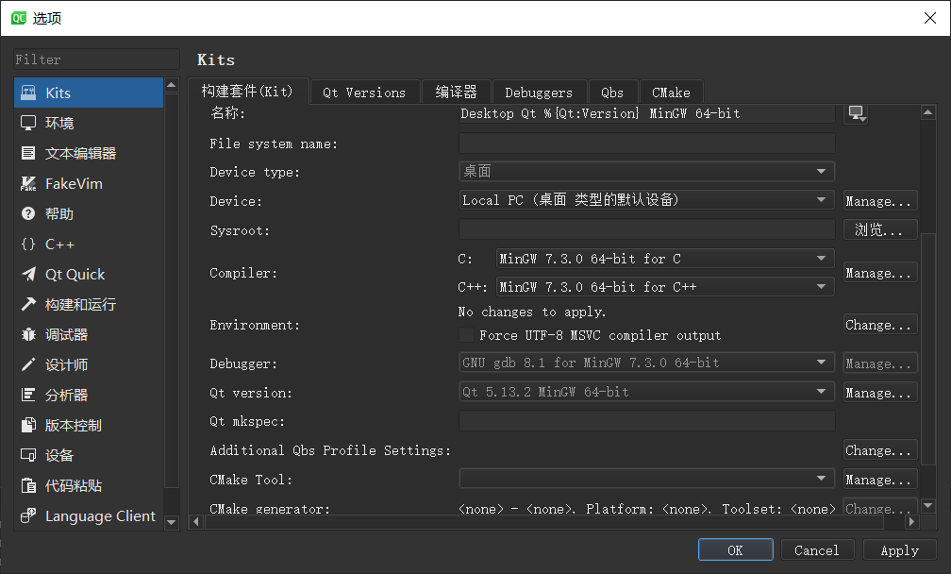
Task: Switch to the Qt Versions tab
Action: 364,92
